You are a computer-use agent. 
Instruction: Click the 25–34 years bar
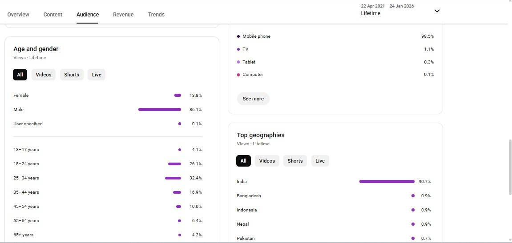[173, 178]
